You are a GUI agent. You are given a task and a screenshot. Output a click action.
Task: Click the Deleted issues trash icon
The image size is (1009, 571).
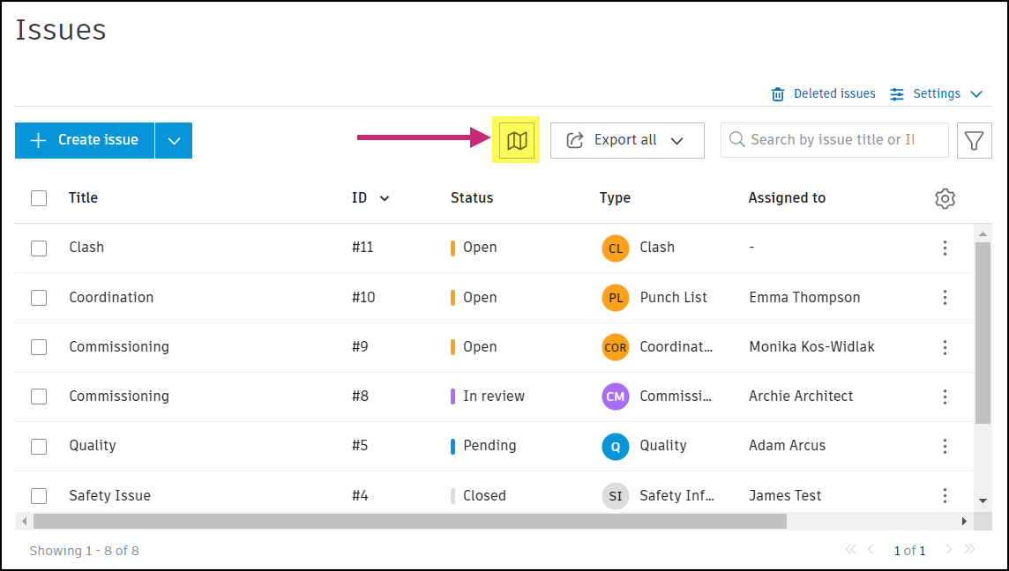click(x=778, y=94)
